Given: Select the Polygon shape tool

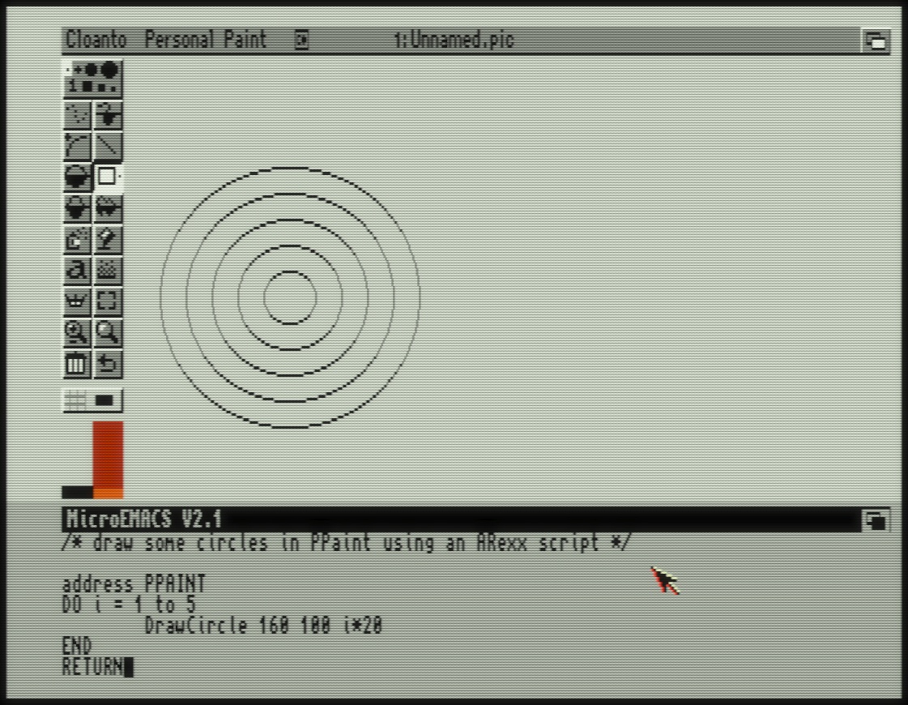Looking at the screenshot, I should coord(108,208).
